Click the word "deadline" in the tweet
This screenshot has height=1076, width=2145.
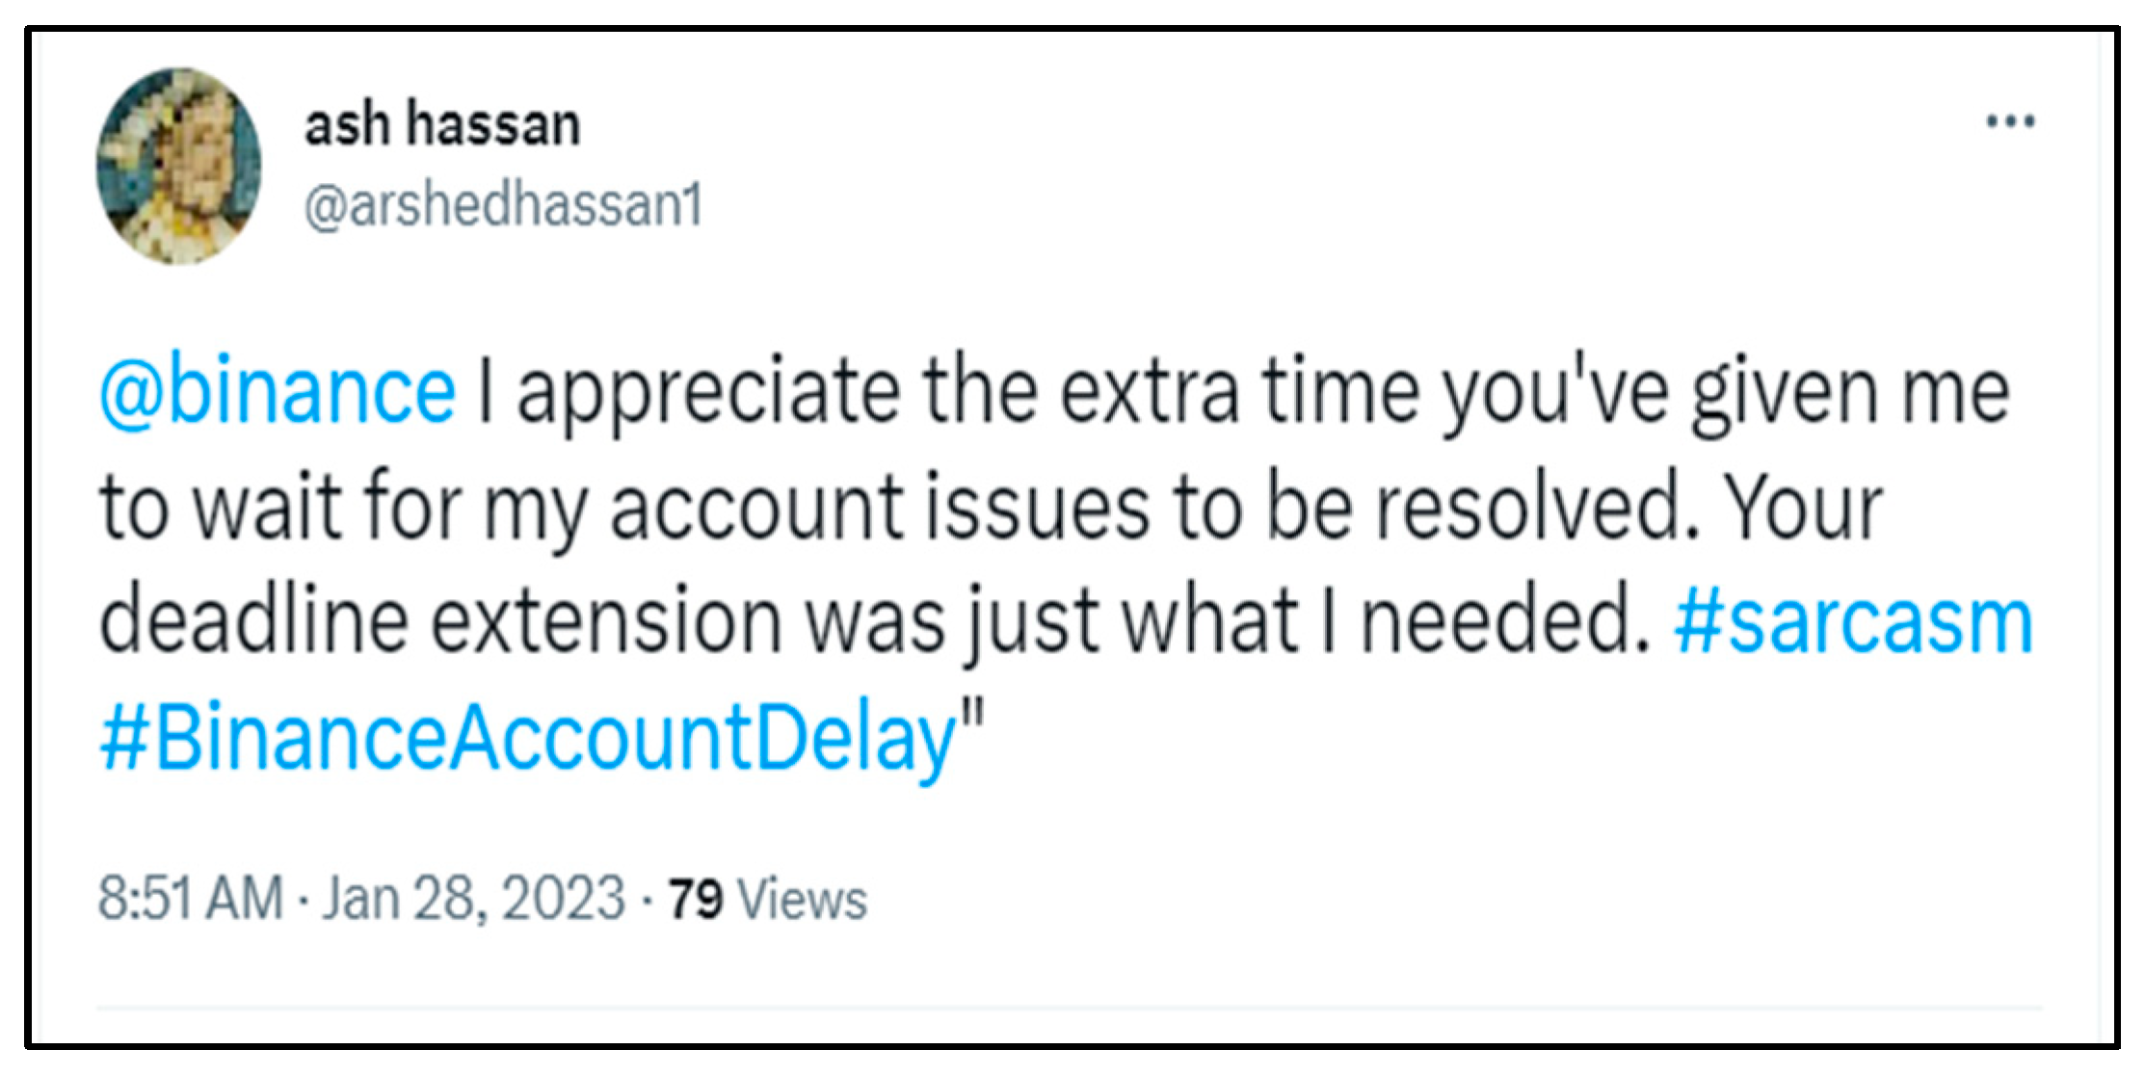pyautogui.click(x=253, y=623)
